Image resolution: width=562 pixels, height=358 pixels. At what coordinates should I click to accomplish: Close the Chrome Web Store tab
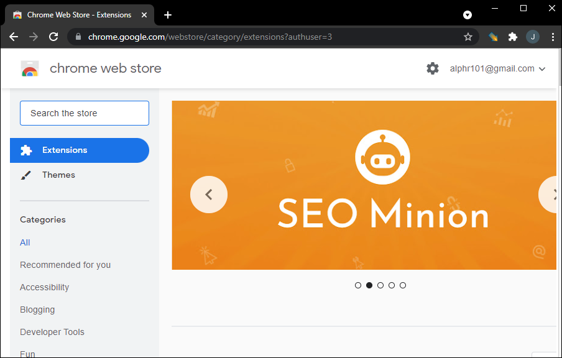pyautogui.click(x=144, y=15)
